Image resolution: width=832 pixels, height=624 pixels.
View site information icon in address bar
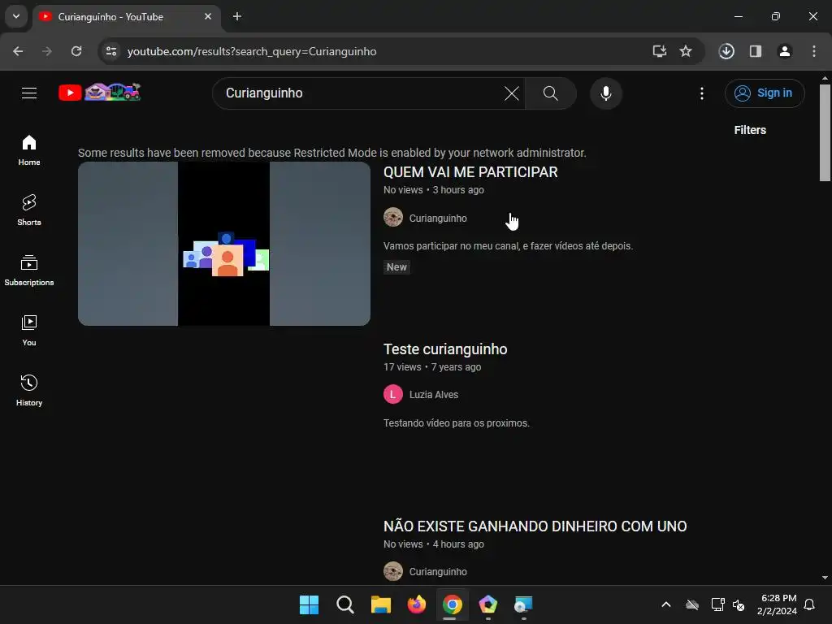pos(111,51)
